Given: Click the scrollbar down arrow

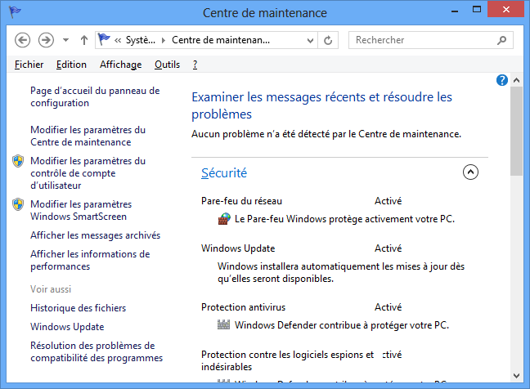Looking at the screenshot, I should tap(516, 375).
